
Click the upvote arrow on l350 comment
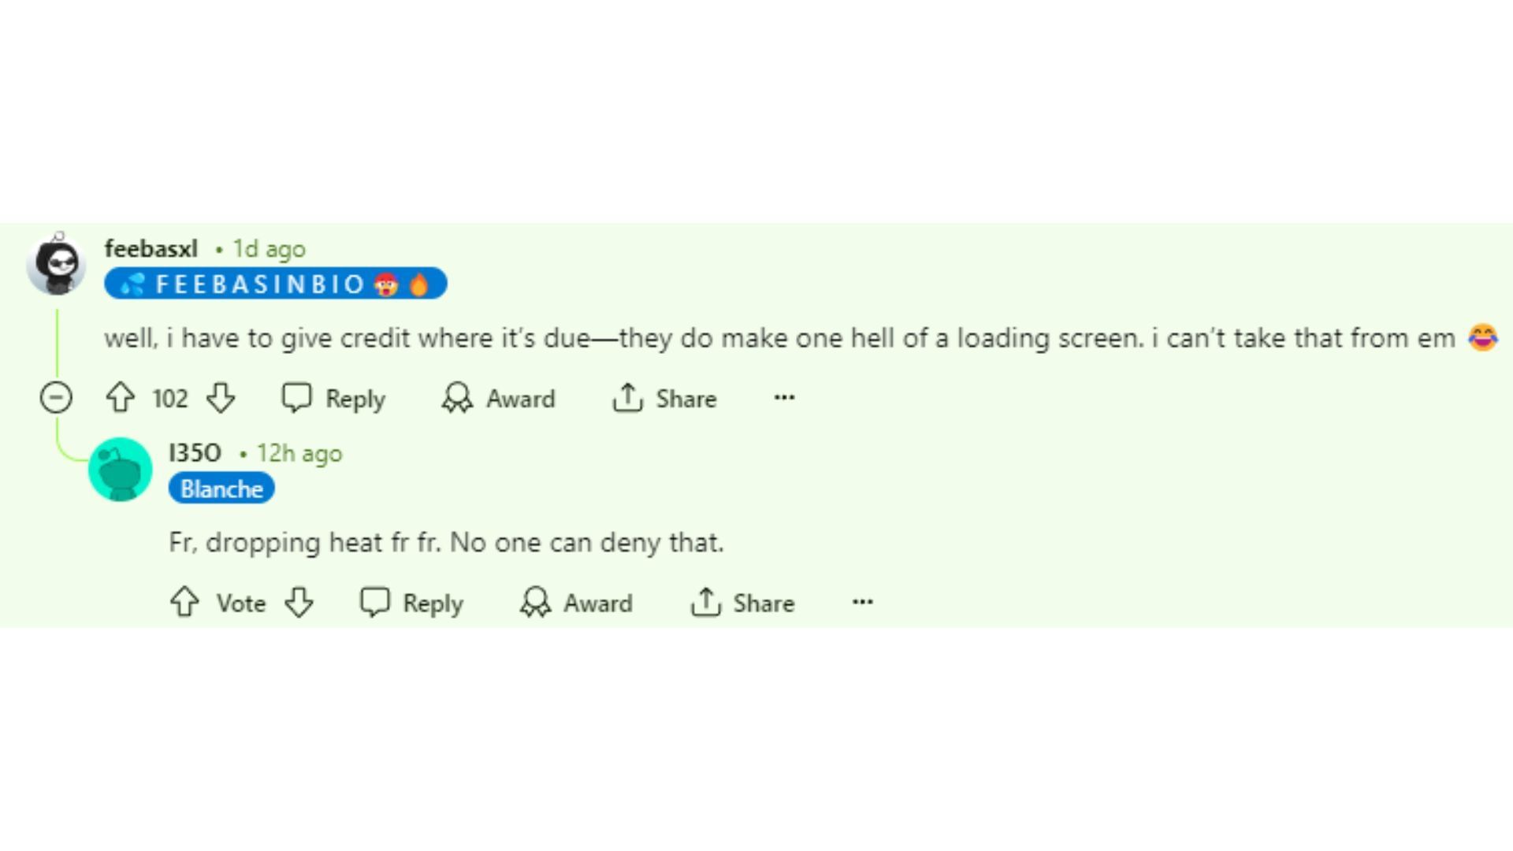pyautogui.click(x=186, y=602)
